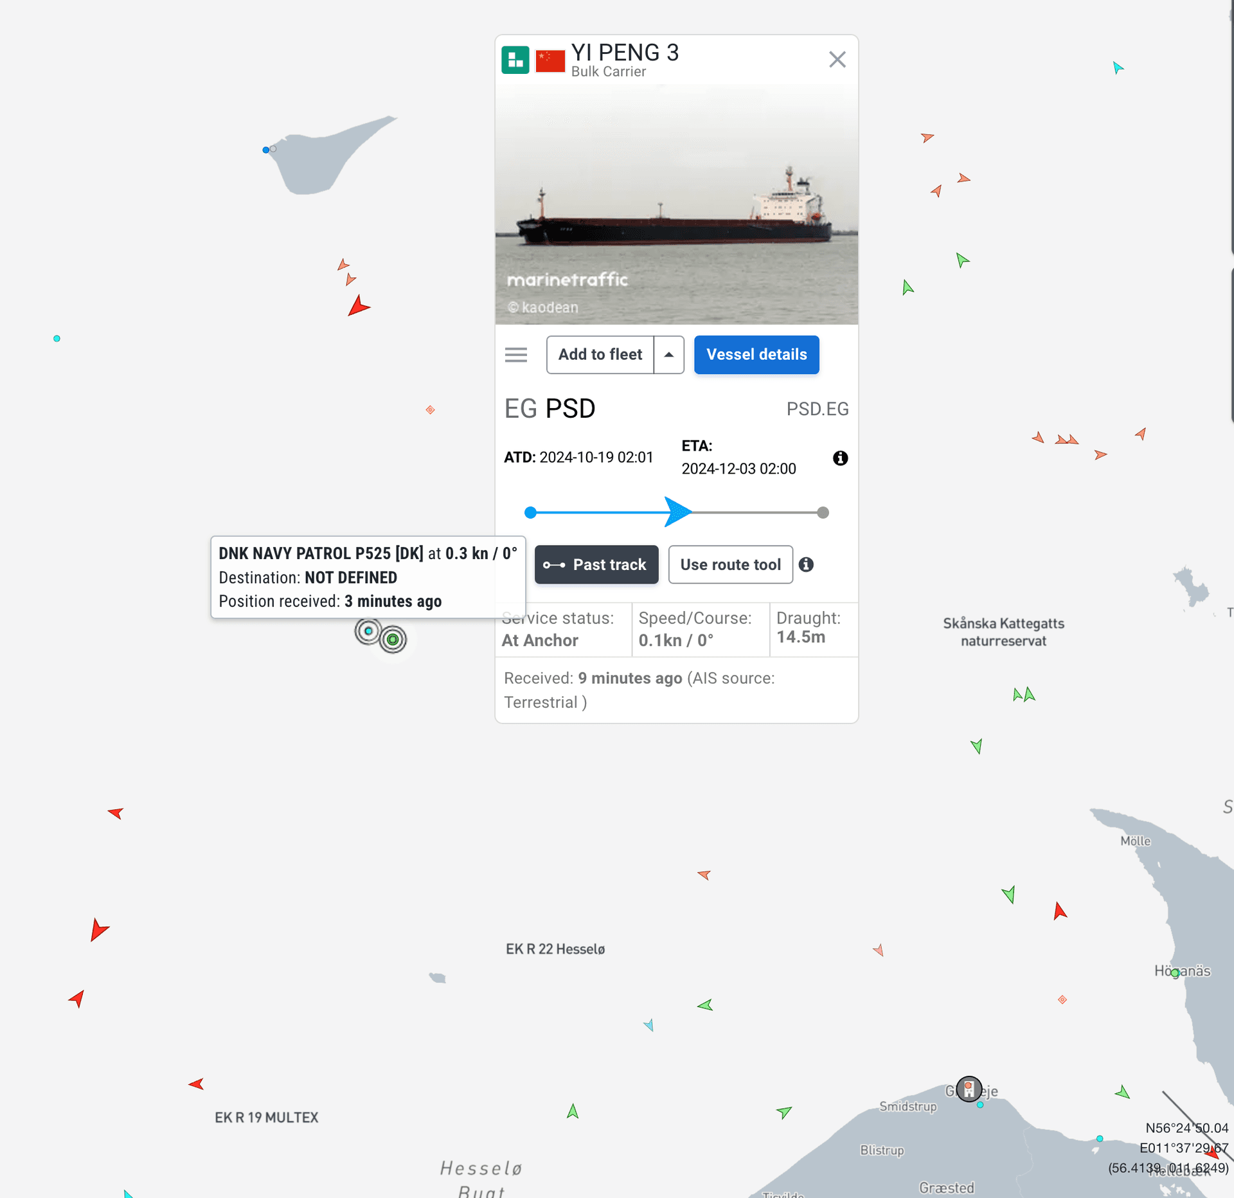The width and height of the screenshot is (1234, 1198).
Task: Click the PSD.EG destination port code
Action: [x=817, y=409]
